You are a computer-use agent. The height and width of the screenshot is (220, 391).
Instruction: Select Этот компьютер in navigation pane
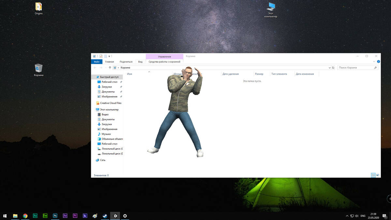[x=107, y=110]
